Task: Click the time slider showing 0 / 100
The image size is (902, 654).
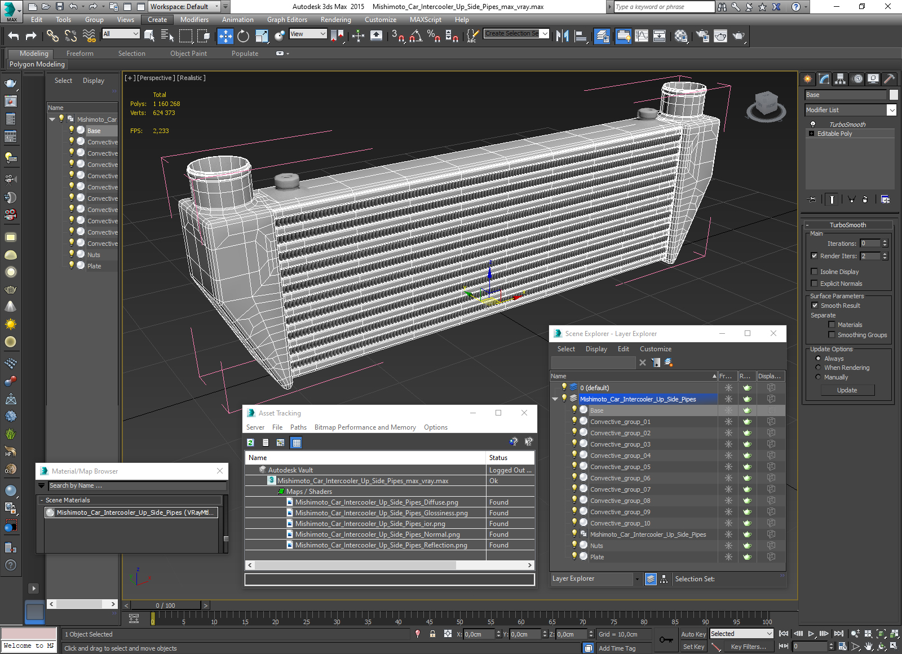Action: coord(165,606)
